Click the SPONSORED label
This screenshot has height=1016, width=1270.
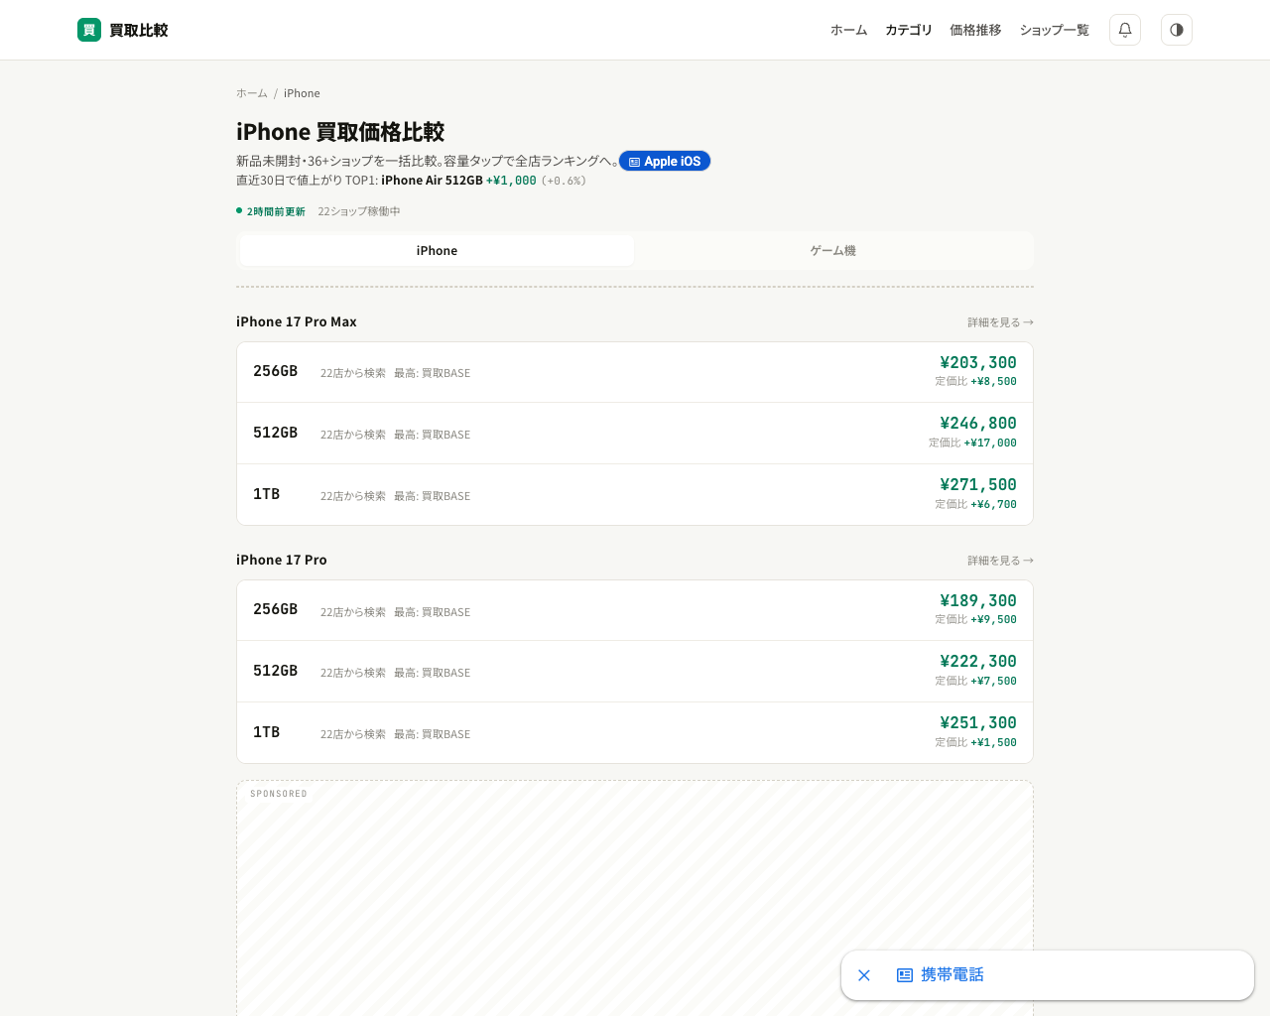(279, 794)
